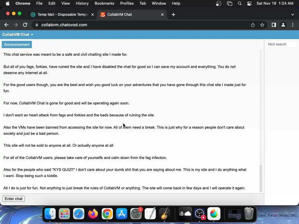The height and width of the screenshot is (224, 299).
Task: Open the minimized window thumbnail in Dock
Action: [x=234, y=214]
